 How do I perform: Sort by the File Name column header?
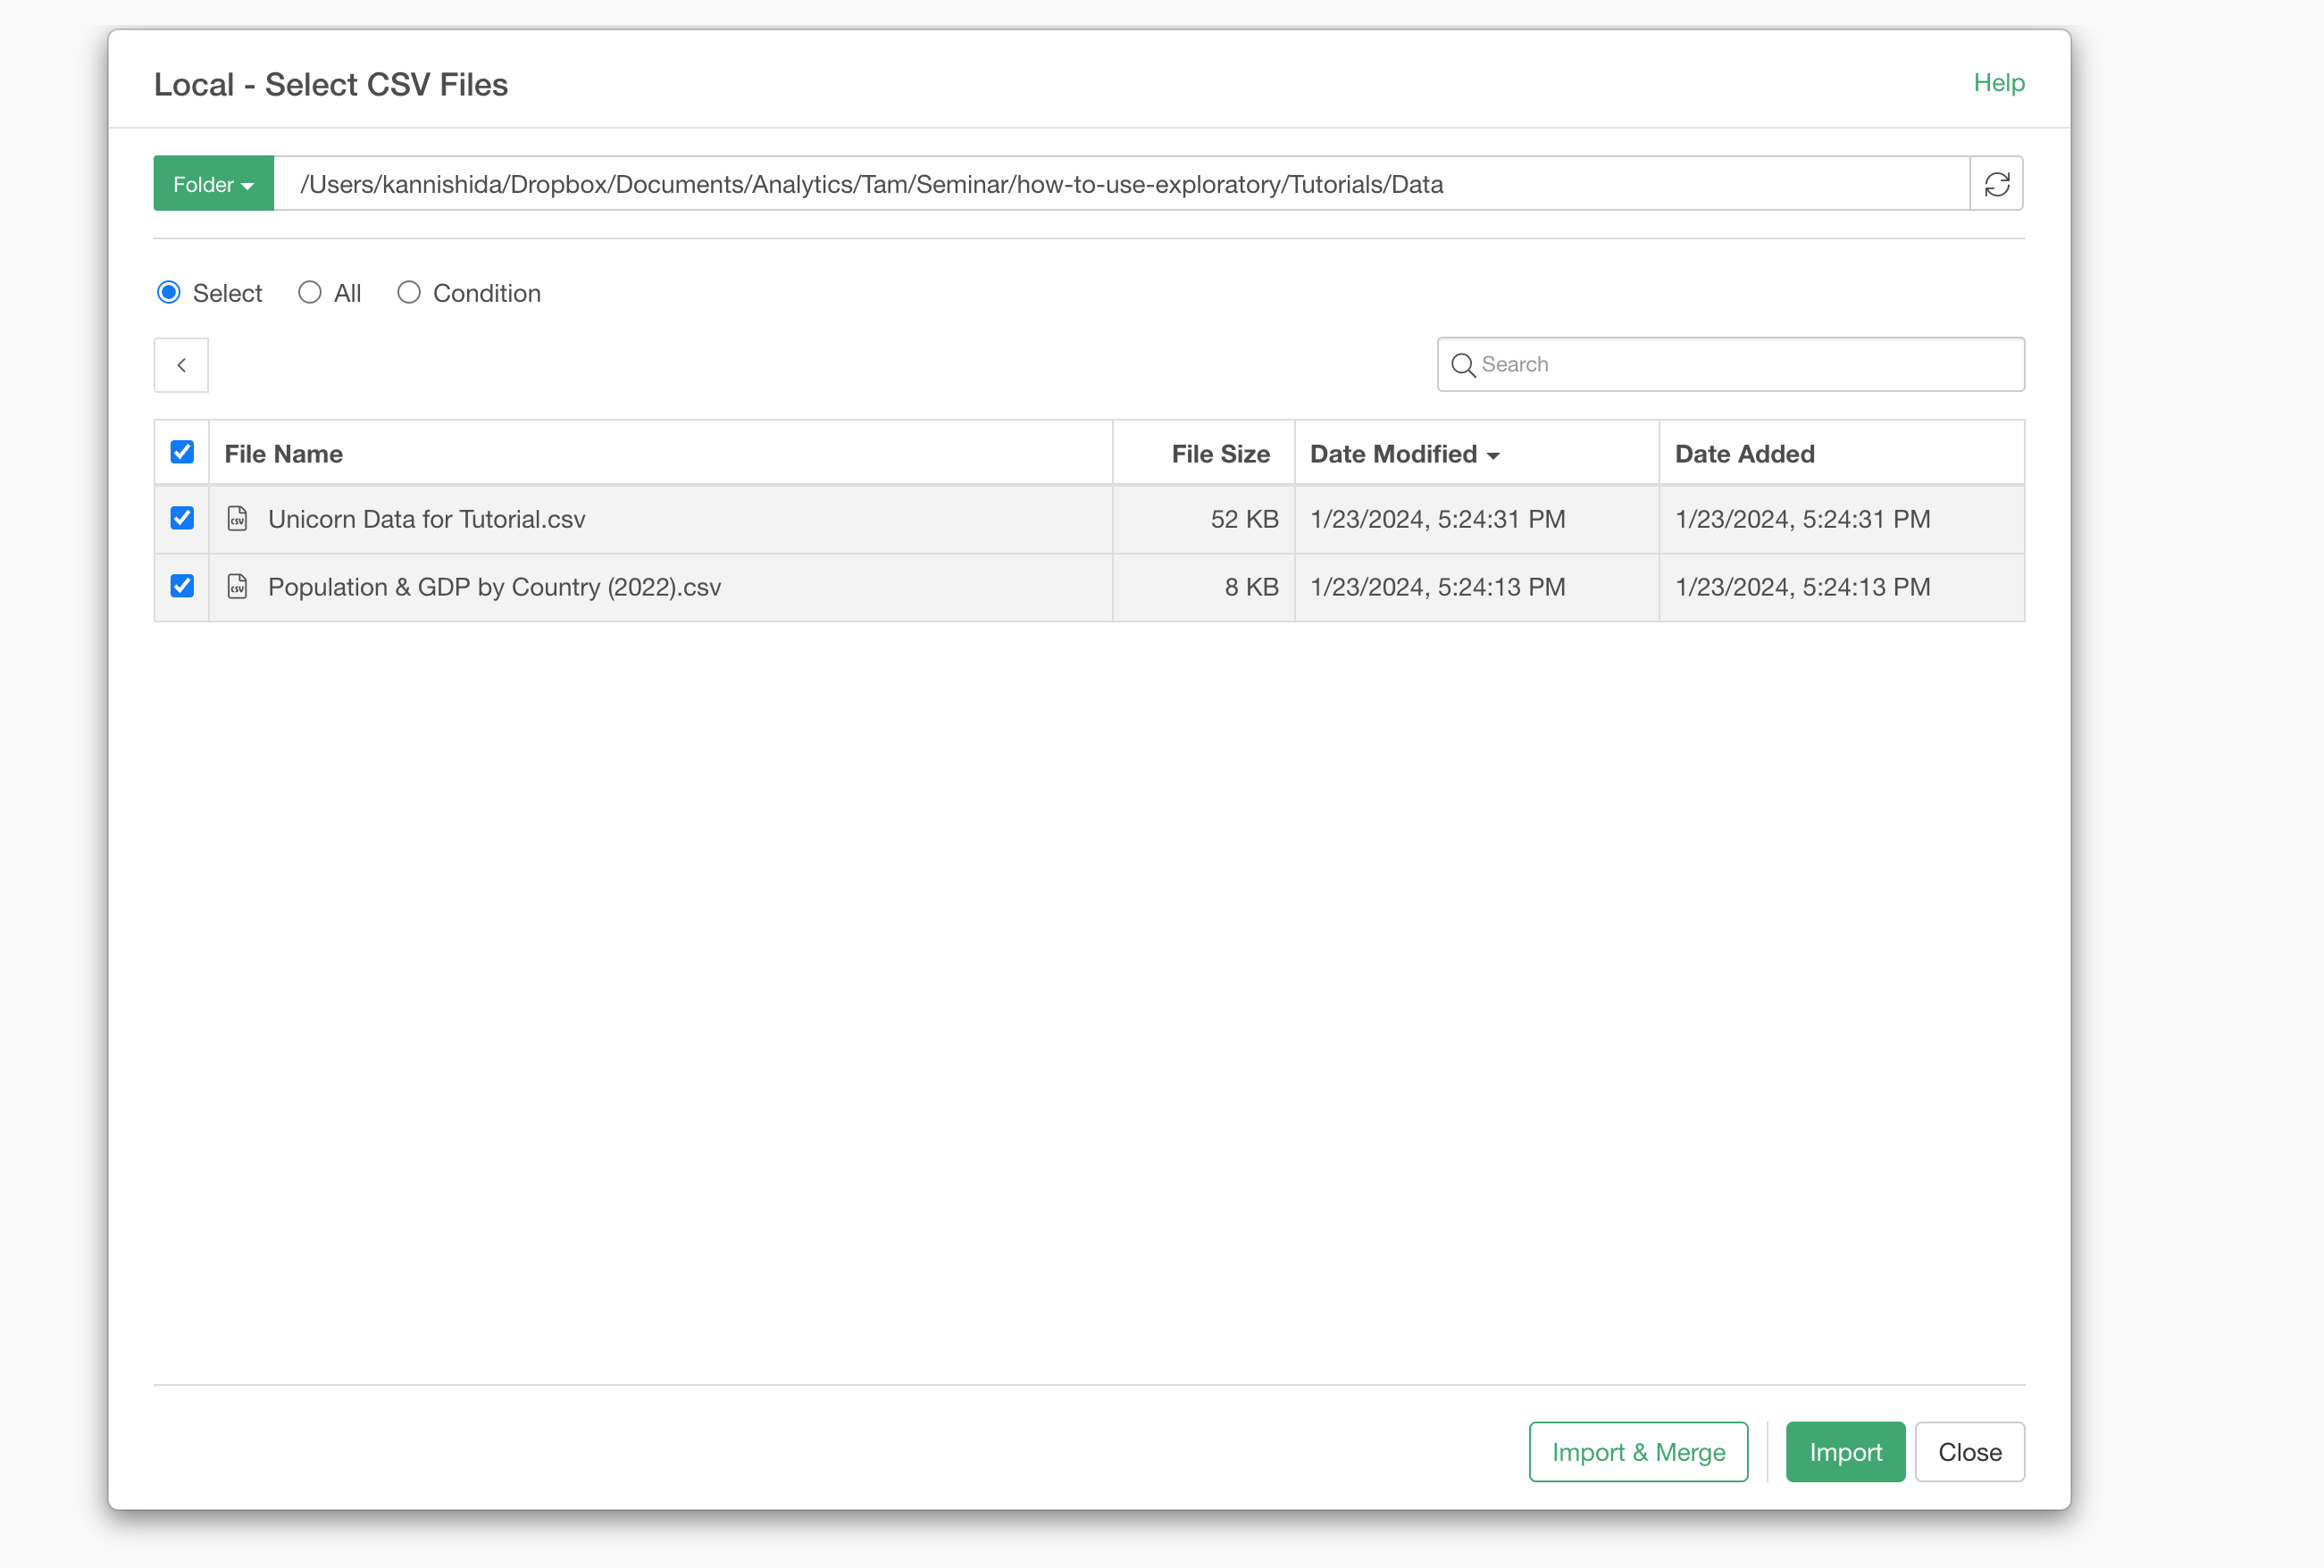click(x=284, y=454)
